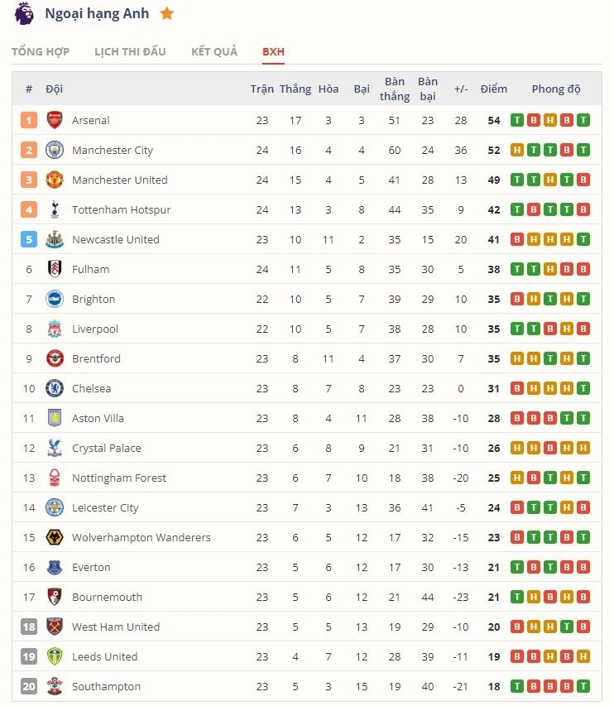This screenshot has width=614, height=706.
Task: Click the Manchester City club logo
Action: point(55,150)
